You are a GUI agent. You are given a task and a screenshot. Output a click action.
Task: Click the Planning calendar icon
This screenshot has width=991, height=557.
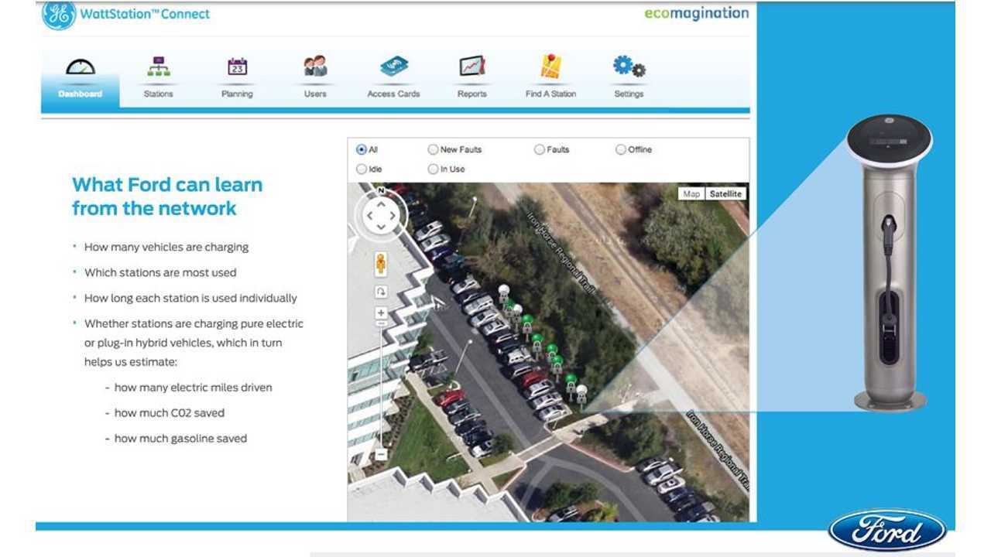[238, 67]
